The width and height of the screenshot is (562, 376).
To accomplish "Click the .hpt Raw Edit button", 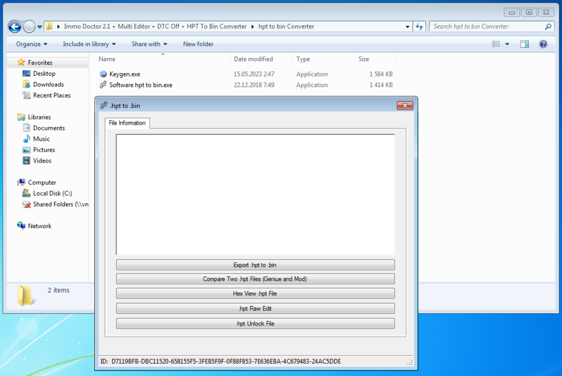I will pos(255,309).
